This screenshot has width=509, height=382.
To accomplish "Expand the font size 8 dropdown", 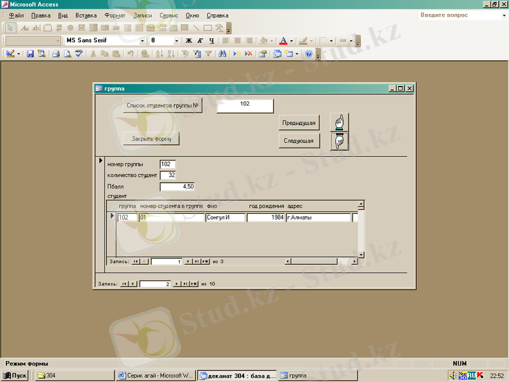I will pyautogui.click(x=176, y=41).
